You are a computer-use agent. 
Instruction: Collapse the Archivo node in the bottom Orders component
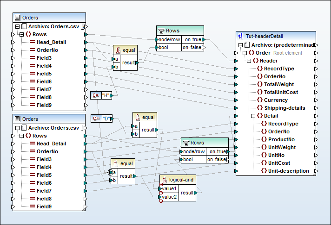(x=18, y=128)
